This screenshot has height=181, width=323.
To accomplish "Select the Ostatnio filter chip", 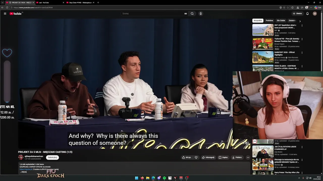I will (x=292, y=21).
